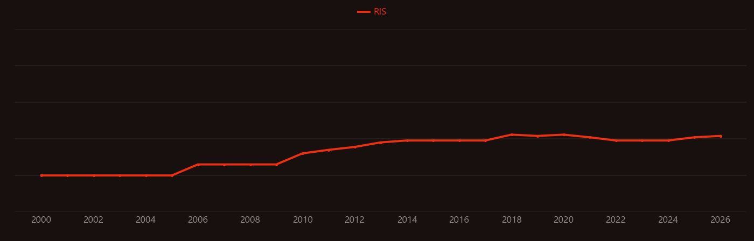Click the x-axis label 2026
This screenshot has height=241, width=754.
coord(721,220)
